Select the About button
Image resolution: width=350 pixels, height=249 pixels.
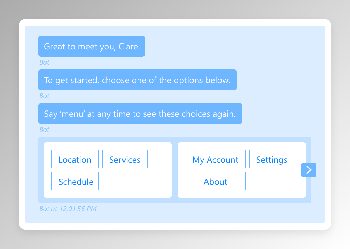(215, 182)
